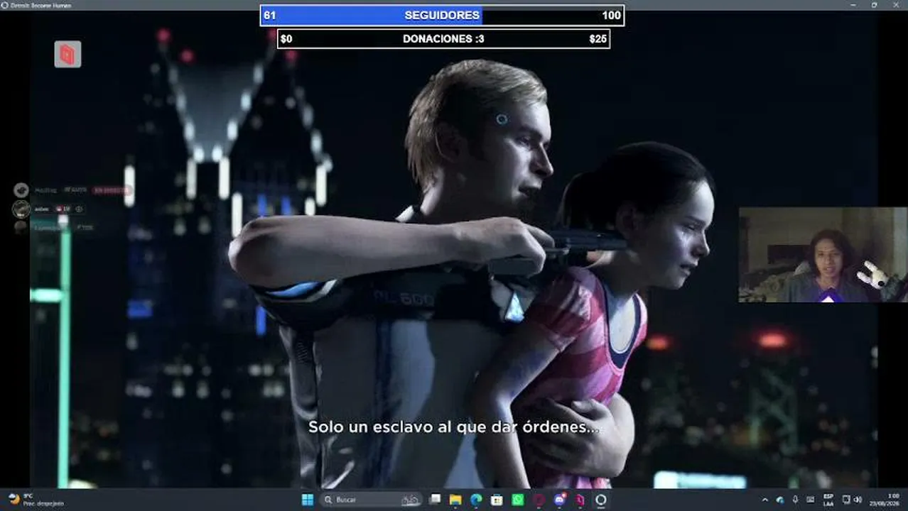Show hidden system tray icons
The height and width of the screenshot is (511, 908).
click(765, 500)
